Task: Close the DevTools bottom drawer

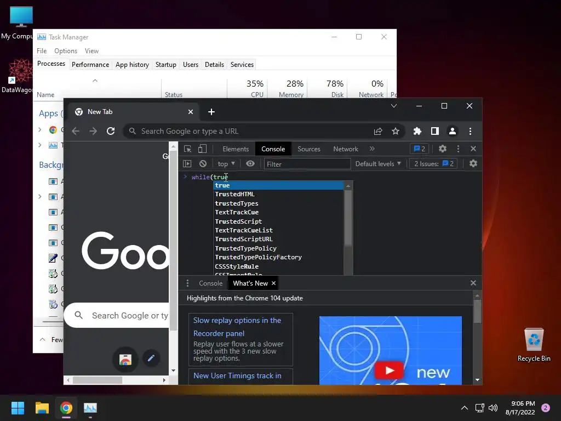Action: 473,283
